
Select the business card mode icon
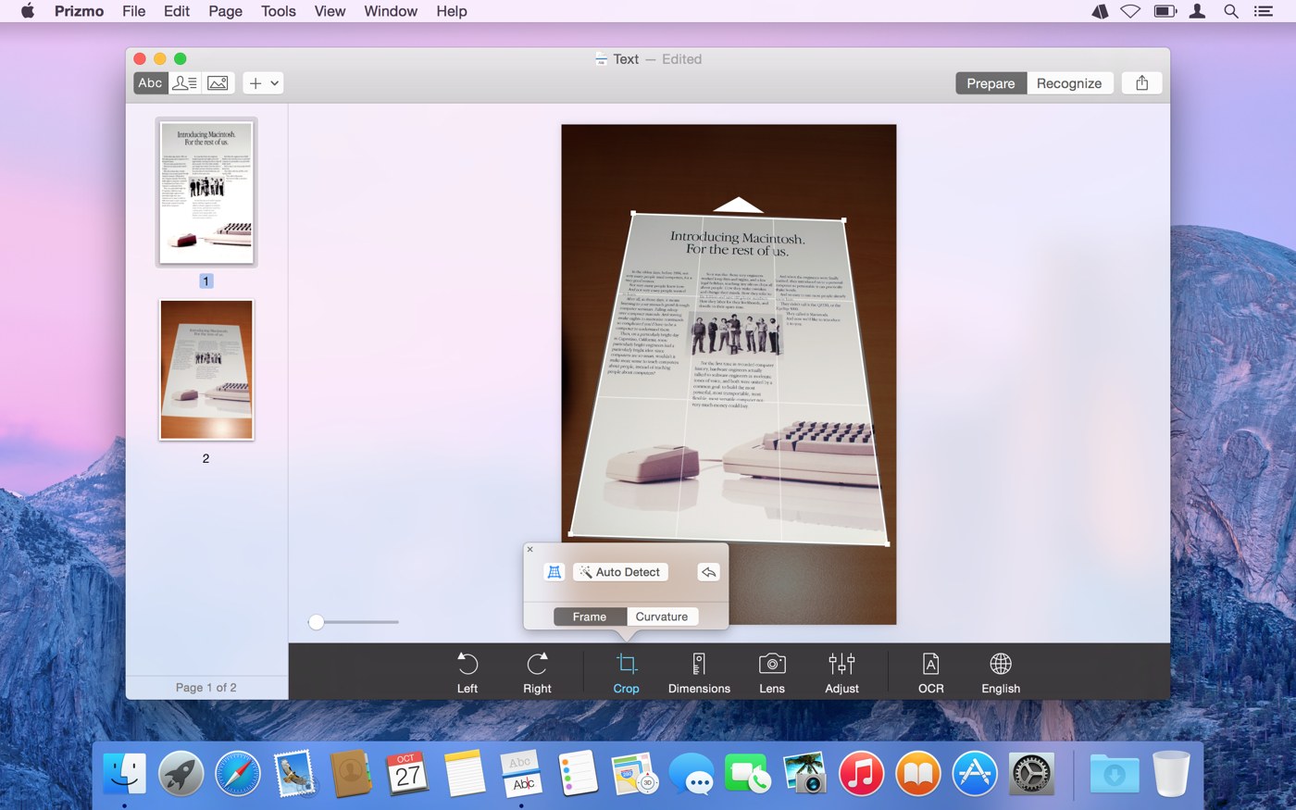coord(184,83)
